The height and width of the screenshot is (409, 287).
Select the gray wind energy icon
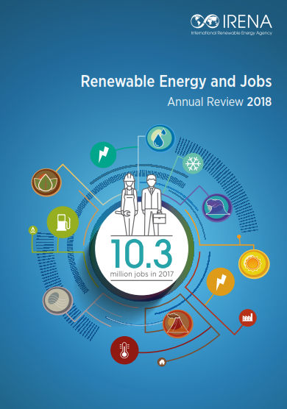point(57,301)
